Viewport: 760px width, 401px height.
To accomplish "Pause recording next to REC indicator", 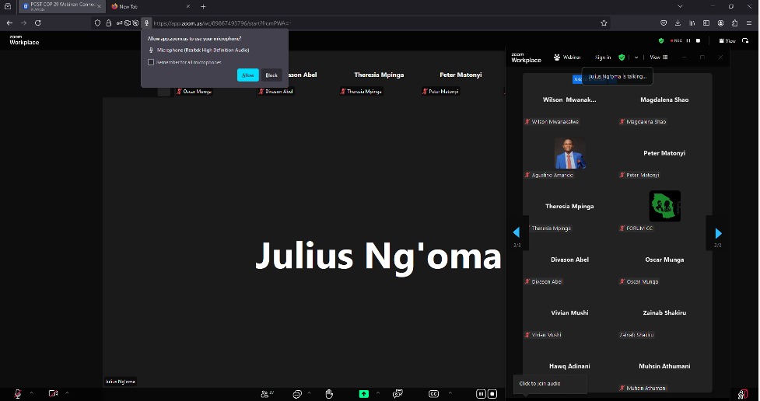I will click(x=688, y=40).
